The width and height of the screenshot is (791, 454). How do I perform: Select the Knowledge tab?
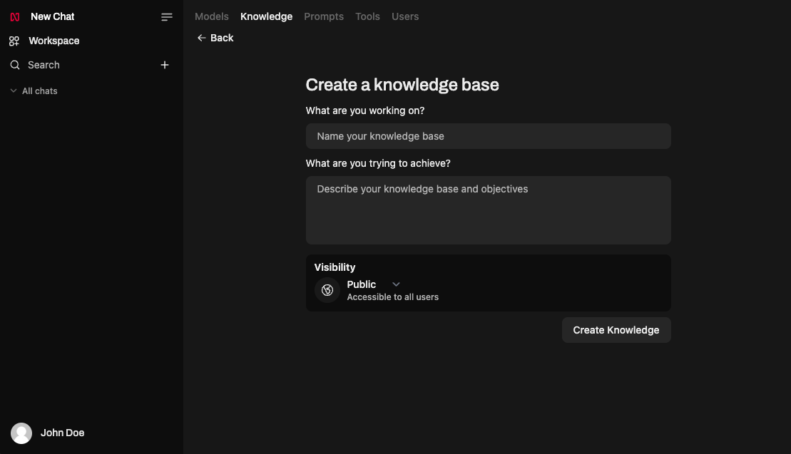[266, 16]
